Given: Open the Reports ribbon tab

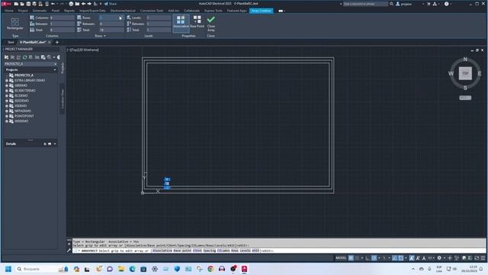Looking at the screenshot, I should [x=69, y=11].
